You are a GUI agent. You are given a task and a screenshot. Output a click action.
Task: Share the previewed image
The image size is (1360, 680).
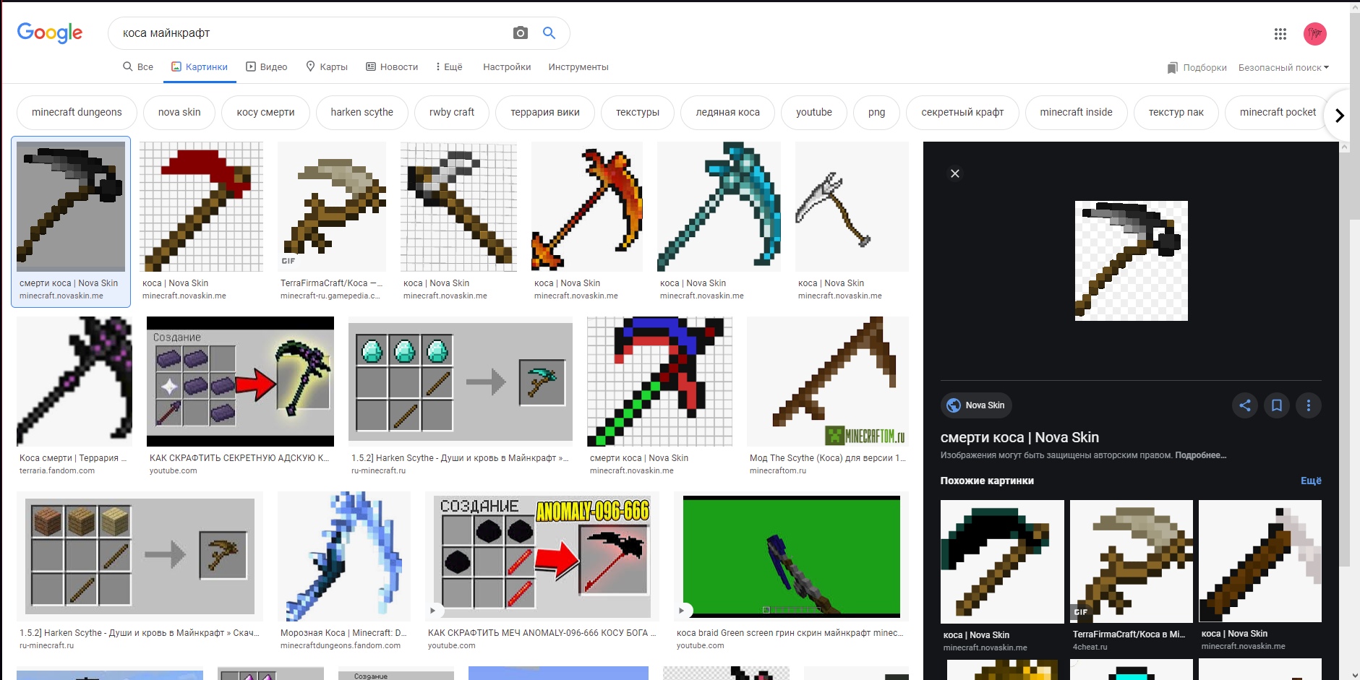(1245, 405)
